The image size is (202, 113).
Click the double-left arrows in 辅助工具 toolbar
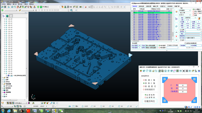coord(181,71)
